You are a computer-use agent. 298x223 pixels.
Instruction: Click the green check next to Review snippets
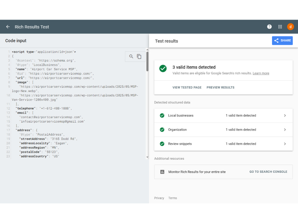point(162,144)
